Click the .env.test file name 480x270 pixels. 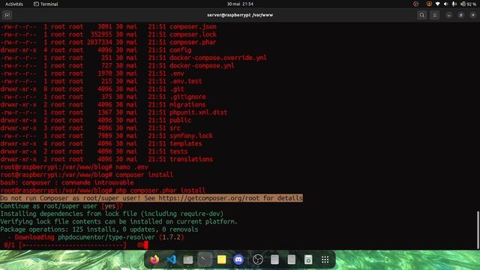(x=185, y=81)
